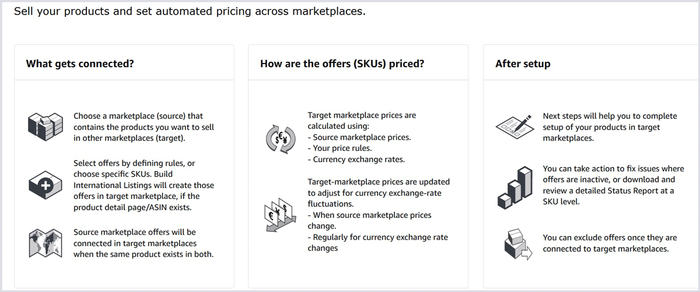The image size is (700, 292).
Task: Select the "After setup" card heading
Action: point(523,64)
